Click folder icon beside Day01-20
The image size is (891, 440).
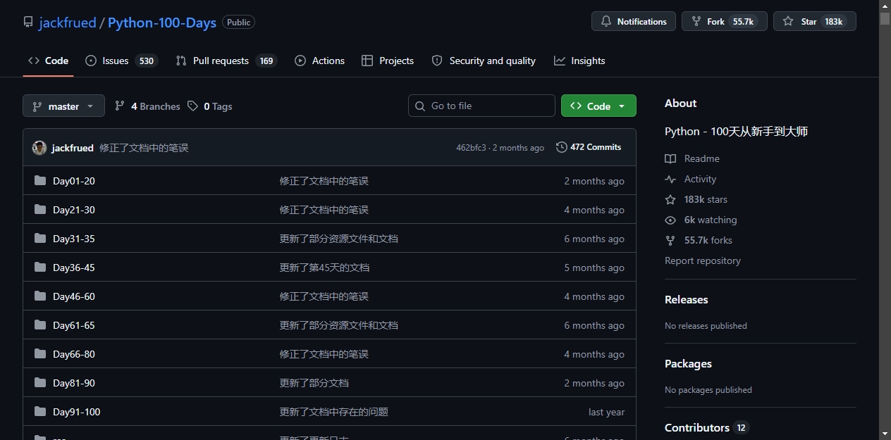(40, 181)
